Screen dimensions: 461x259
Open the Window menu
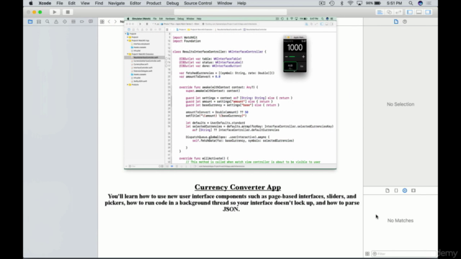click(225, 3)
